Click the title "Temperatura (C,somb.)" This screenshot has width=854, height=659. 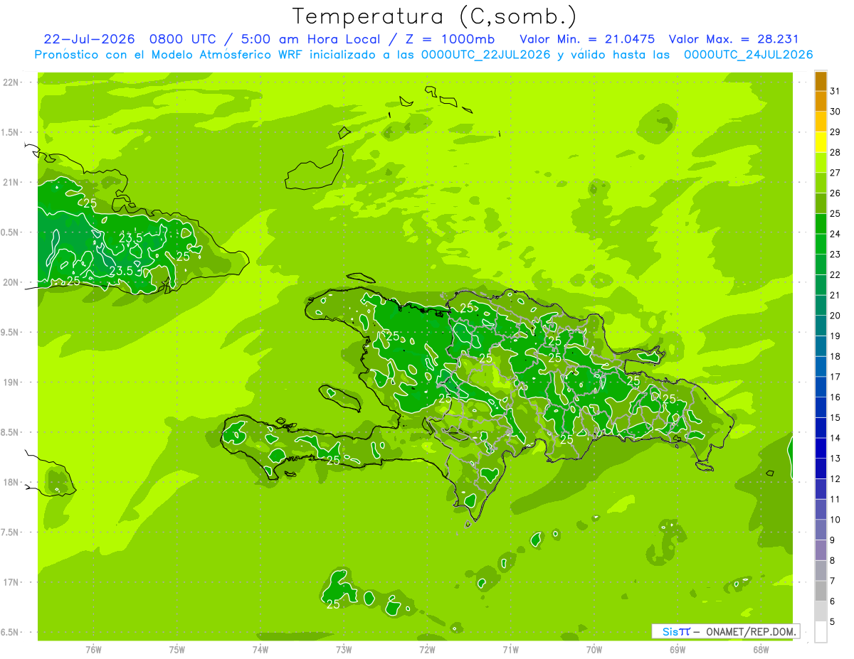tap(435, 17)
